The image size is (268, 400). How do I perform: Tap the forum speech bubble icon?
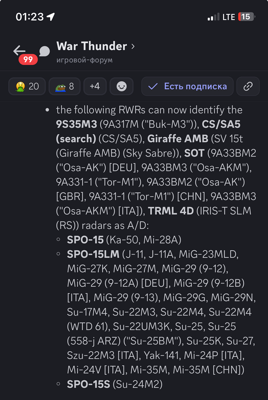[44, 51]
